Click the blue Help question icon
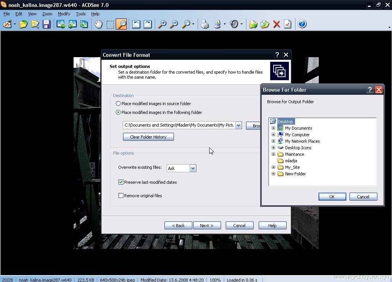This screenshot has width=392, height=282. [302, 24]
